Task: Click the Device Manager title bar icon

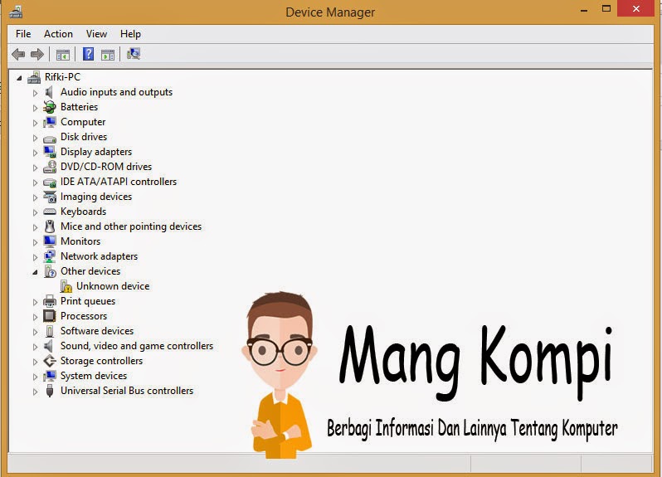Action: [16, 12]
